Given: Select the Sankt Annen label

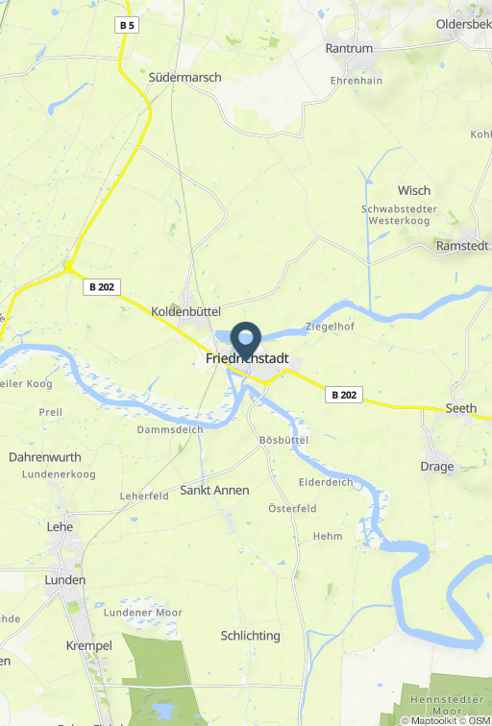Looking at the screenshot, I should [x=214, y=491].
